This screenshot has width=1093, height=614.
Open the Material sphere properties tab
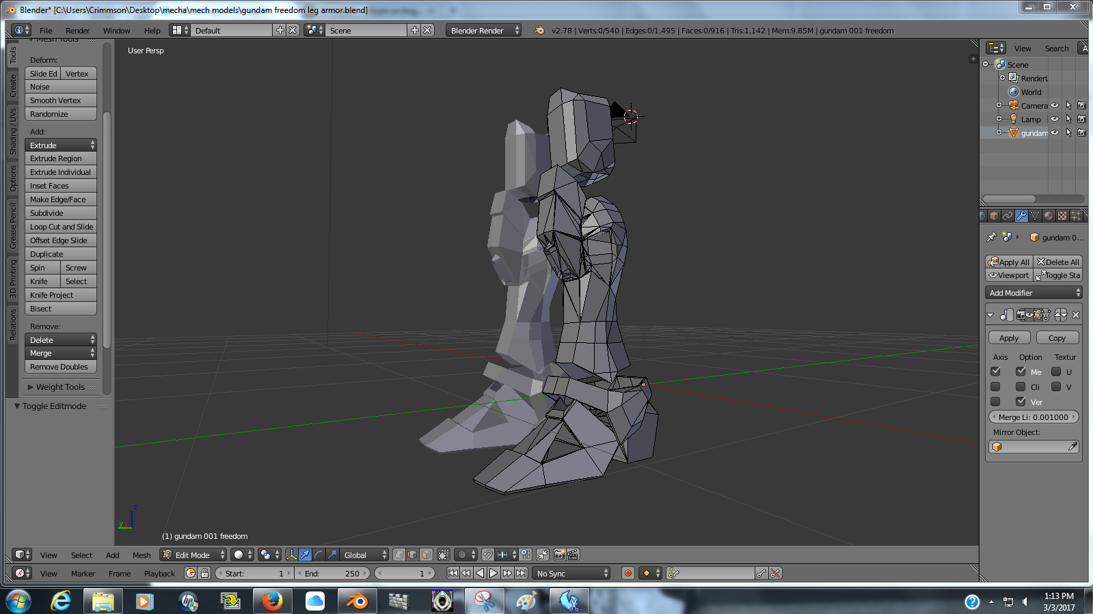coord(1049,216)
